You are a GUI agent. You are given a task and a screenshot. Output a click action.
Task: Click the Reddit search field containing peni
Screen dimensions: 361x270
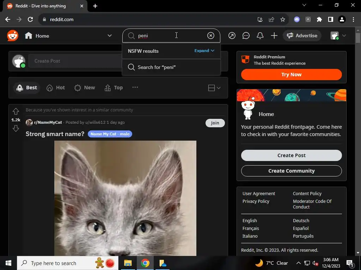pyautogui.click(x=171, y=36)
